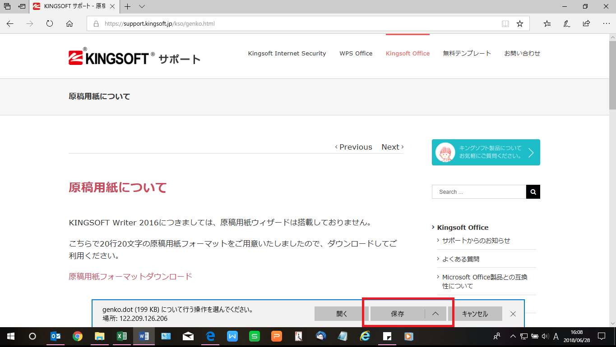Screen dimensions: 616x347
Task: Show hidden system tray icons
Action: point(513,336)
